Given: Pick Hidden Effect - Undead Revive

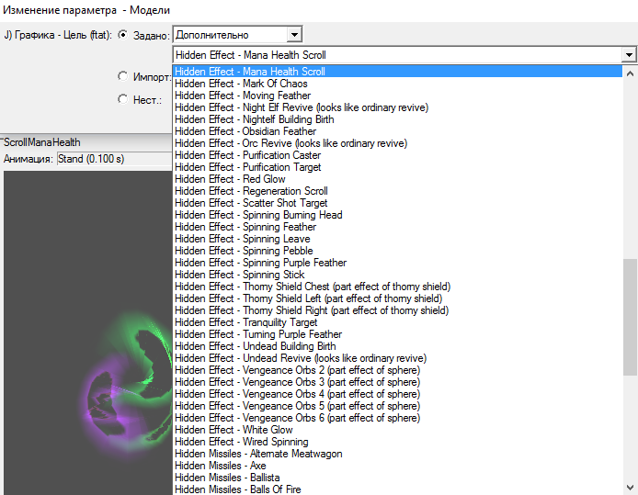Looking at the screenshot, I should 397,357.
